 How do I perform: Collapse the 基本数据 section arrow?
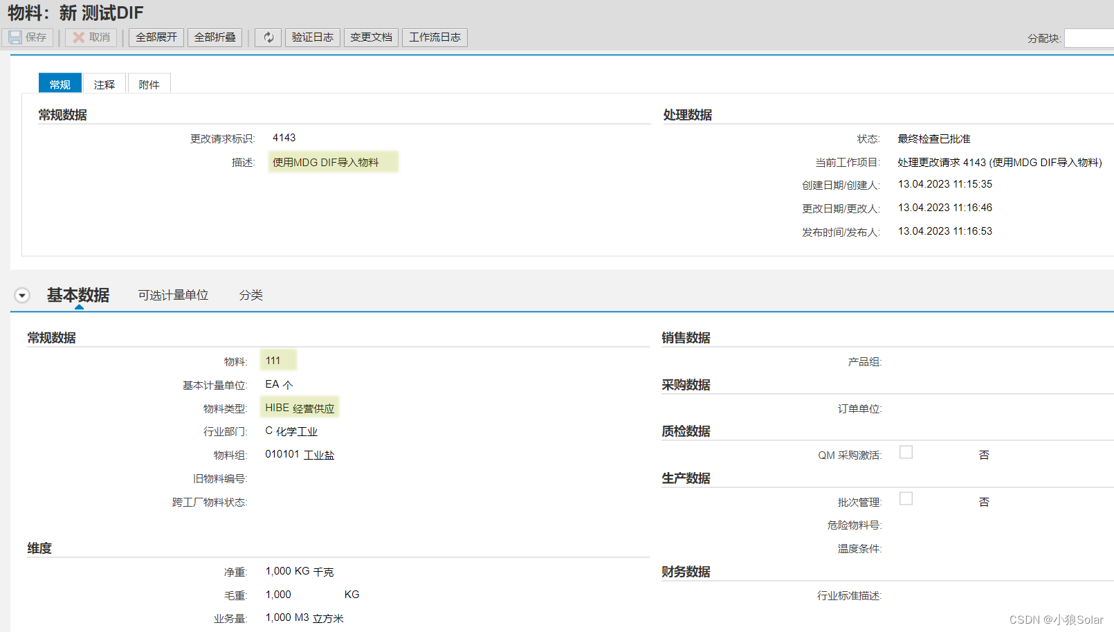tap(22, 296)
